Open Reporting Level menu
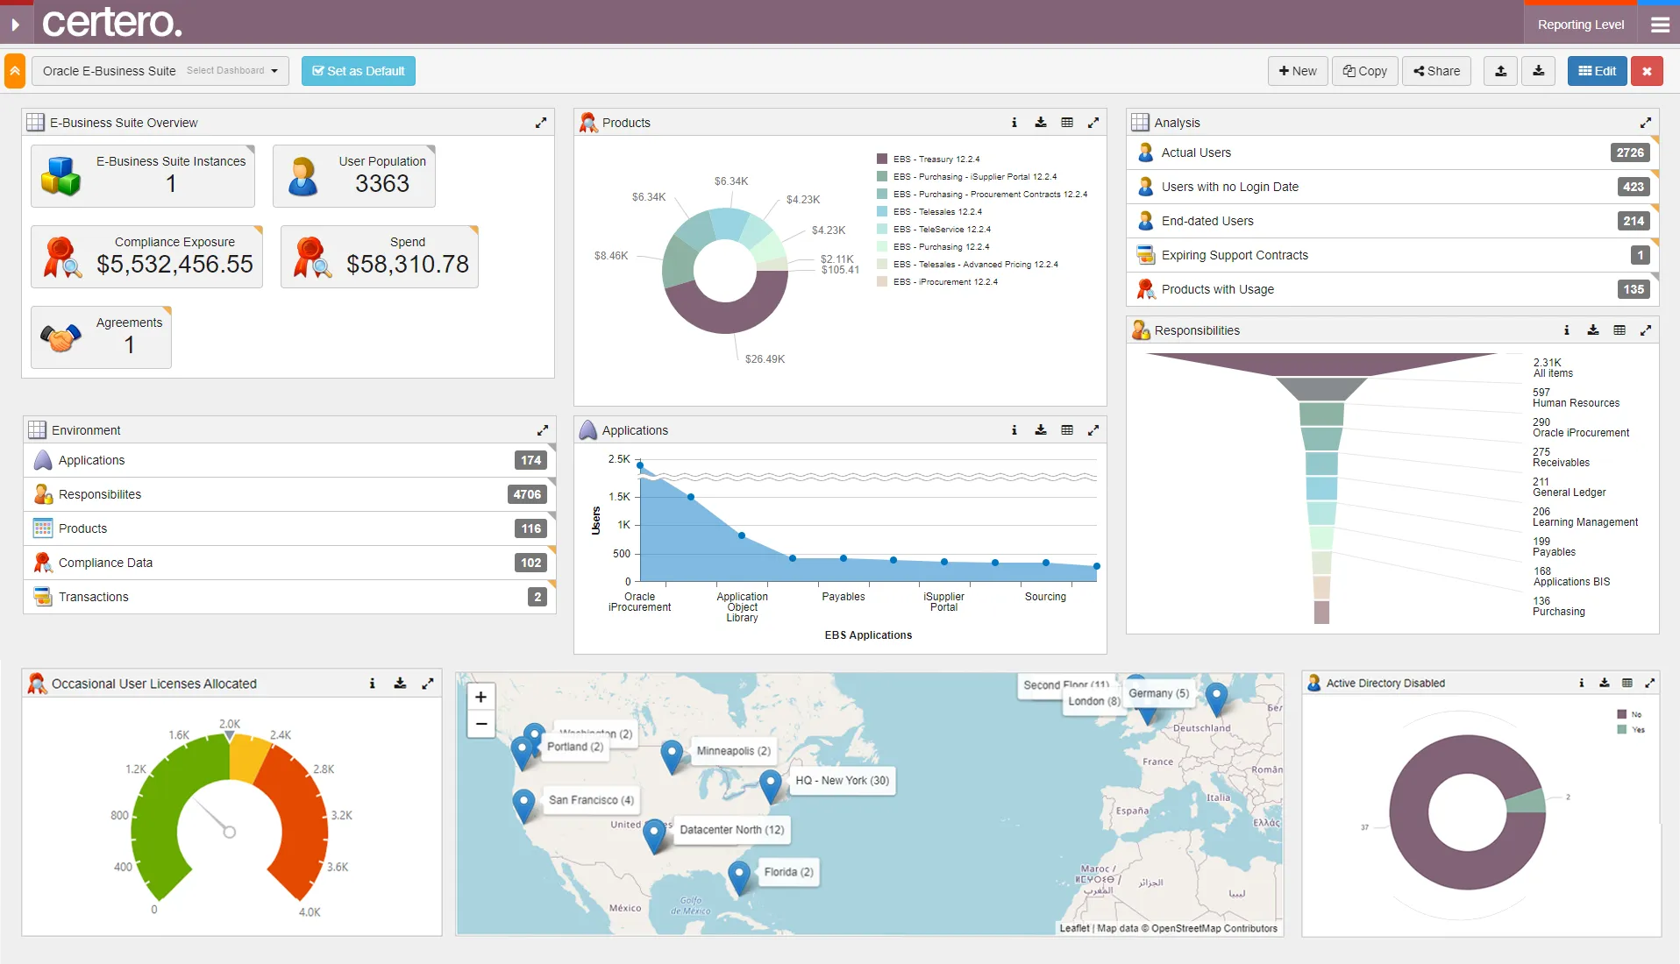This screenshot has width=1680, height=964. tap(1581, 25)
